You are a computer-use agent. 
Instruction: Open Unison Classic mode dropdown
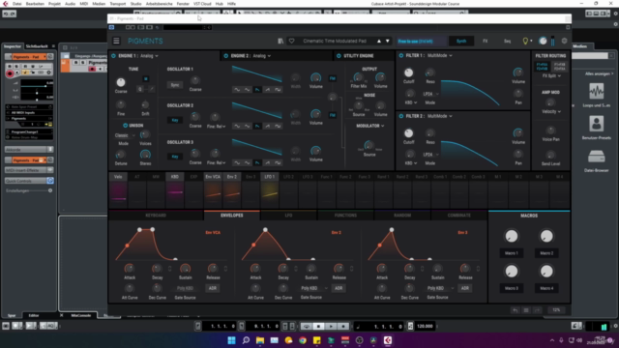(125, 135)
